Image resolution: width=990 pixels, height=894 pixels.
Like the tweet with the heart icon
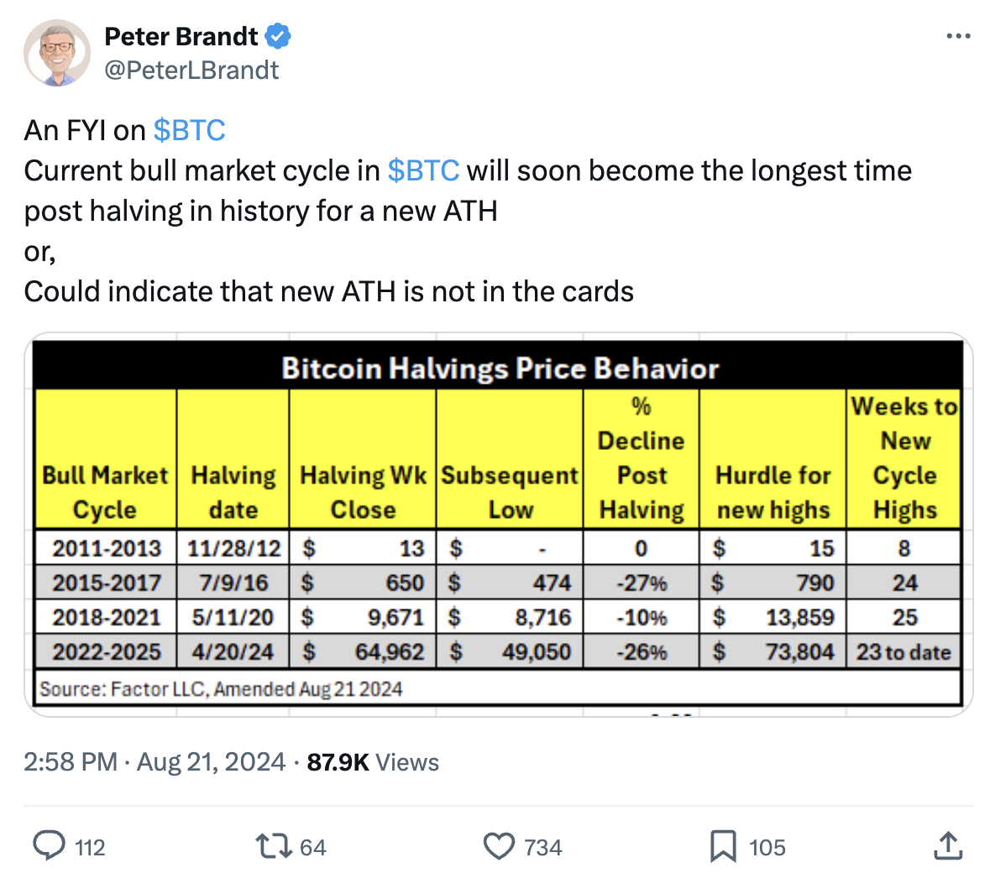pos(499,846)
